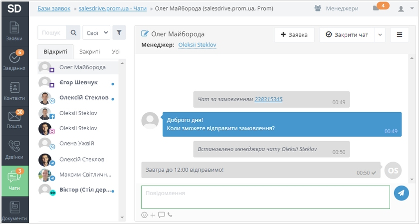Open Дзвінки calls section
The width and height of the screenshot is (419, 224).
pos(14,150)
